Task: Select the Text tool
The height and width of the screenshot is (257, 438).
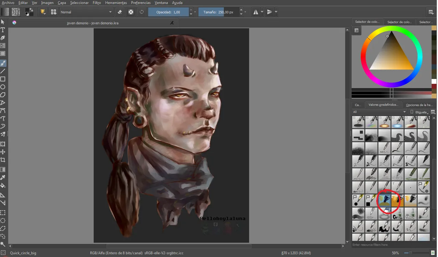Action: pos(3,30)
